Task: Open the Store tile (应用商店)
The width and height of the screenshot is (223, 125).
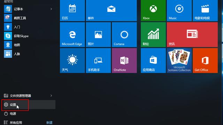Action: [153, 60]
